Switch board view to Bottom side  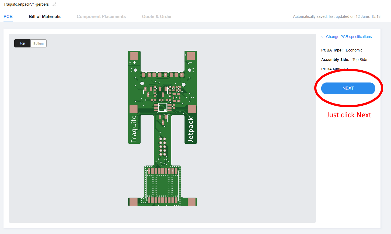click(39, 43)
